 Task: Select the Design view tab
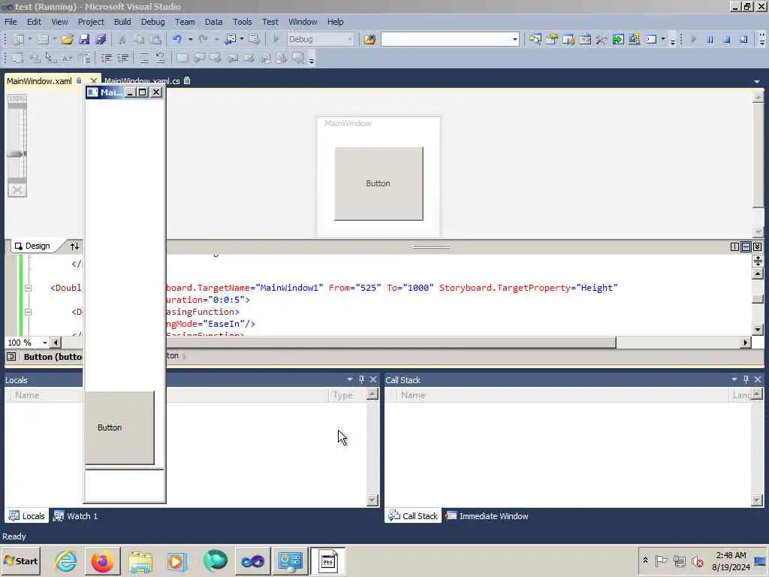click(32, 246)
